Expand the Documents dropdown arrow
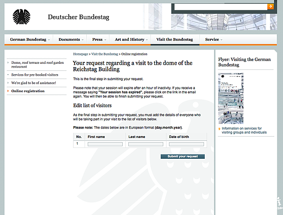This screenshot has width=283, height=215. 83,40
